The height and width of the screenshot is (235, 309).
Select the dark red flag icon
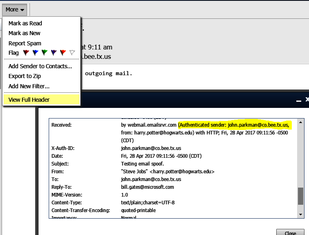(27, 53)
